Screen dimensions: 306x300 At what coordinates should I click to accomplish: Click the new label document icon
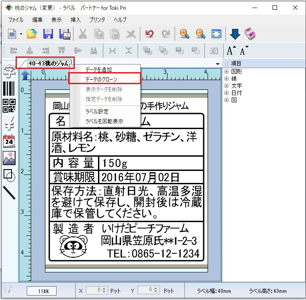click(x=12, y=34)
